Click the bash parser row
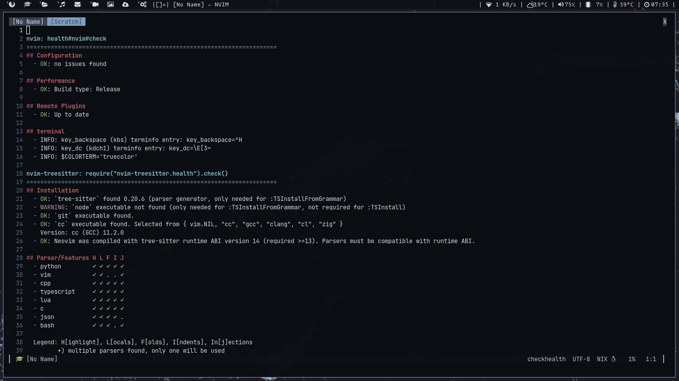This screenshot has width=679, height=381. [x=79, y=325]
